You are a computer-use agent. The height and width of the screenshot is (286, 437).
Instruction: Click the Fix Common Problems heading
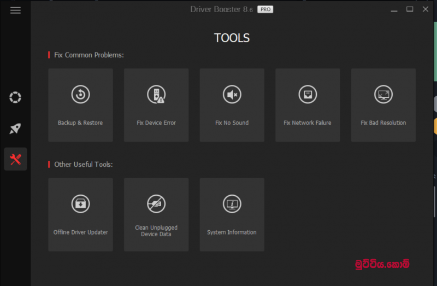[x=88, y=55]
